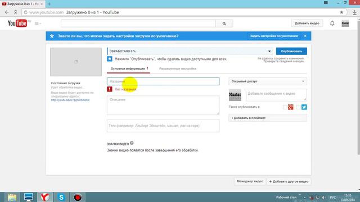The height and width of the screenshot is (202, 360).
Task: Focus the tags input field
Action: pos(163,126)
